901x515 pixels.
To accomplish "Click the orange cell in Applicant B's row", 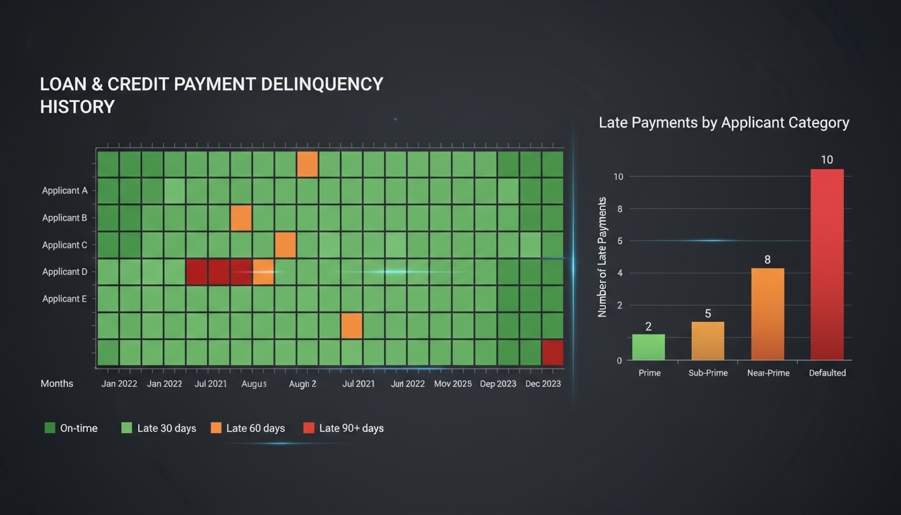I will click(242, 217).
